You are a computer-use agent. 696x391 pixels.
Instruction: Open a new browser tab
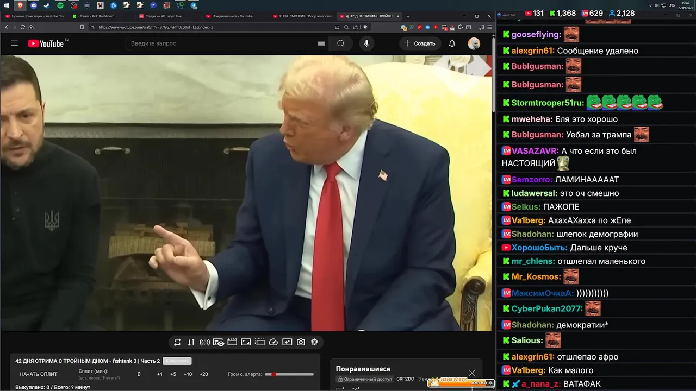(x=408, y=16)
